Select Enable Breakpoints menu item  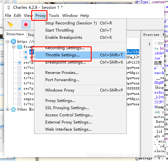click(x=80, y=37)
